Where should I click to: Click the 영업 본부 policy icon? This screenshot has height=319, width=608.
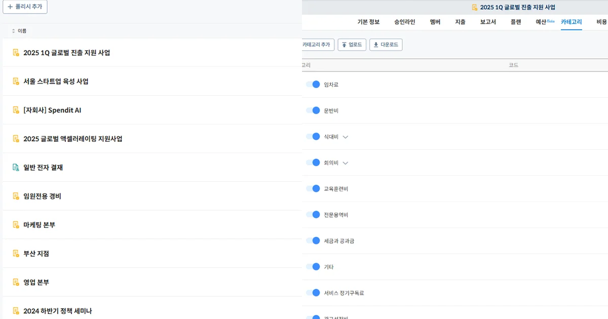15,282
